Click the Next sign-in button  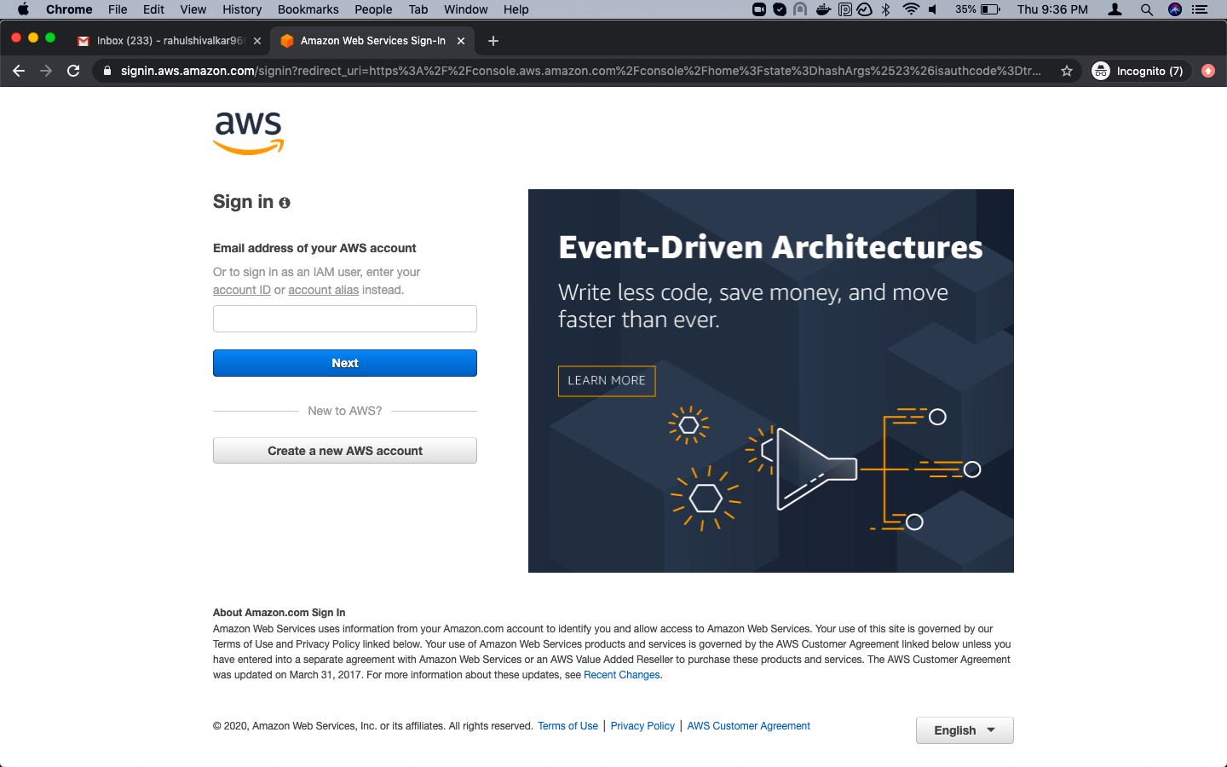[344, 362]
